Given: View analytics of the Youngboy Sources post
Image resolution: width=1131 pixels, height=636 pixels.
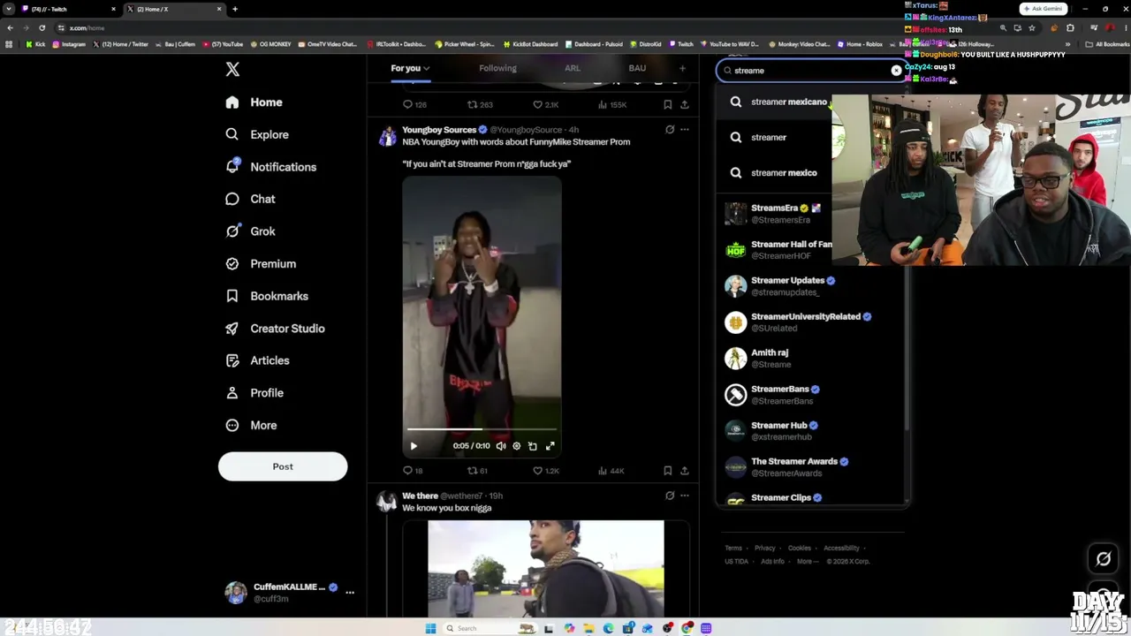Looking at the screenshot, I should pos(611,471).
